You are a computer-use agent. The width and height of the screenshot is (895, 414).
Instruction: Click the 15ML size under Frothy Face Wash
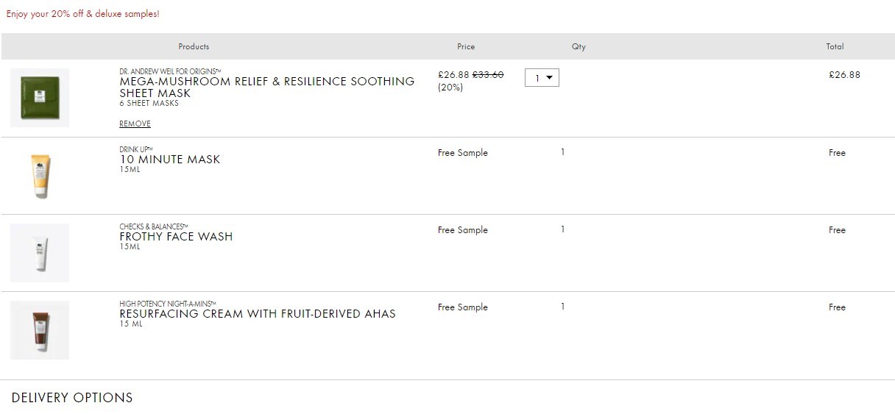pos(130,247)
